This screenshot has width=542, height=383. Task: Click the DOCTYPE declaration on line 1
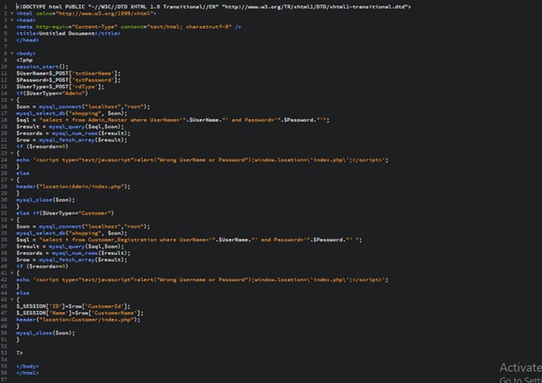coord(213,6)
